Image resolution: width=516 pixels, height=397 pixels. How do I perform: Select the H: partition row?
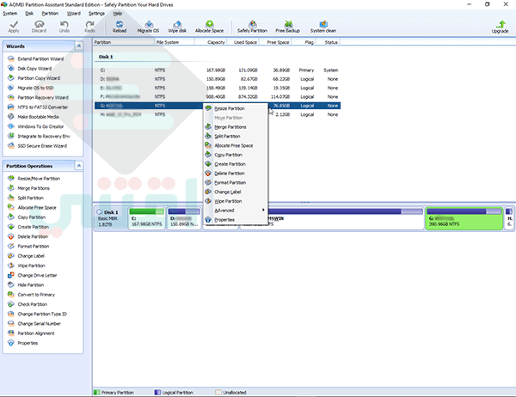click(218, 114)
